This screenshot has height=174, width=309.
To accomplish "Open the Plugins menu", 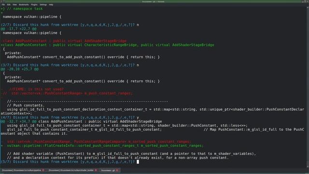I will coord(34,4).
